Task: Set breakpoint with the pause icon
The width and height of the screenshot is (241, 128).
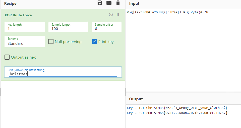Action: tap(118, 15)
